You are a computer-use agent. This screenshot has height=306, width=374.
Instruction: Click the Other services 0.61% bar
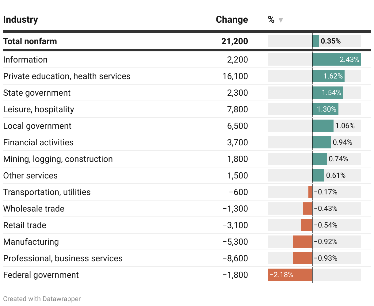(318, 175)
